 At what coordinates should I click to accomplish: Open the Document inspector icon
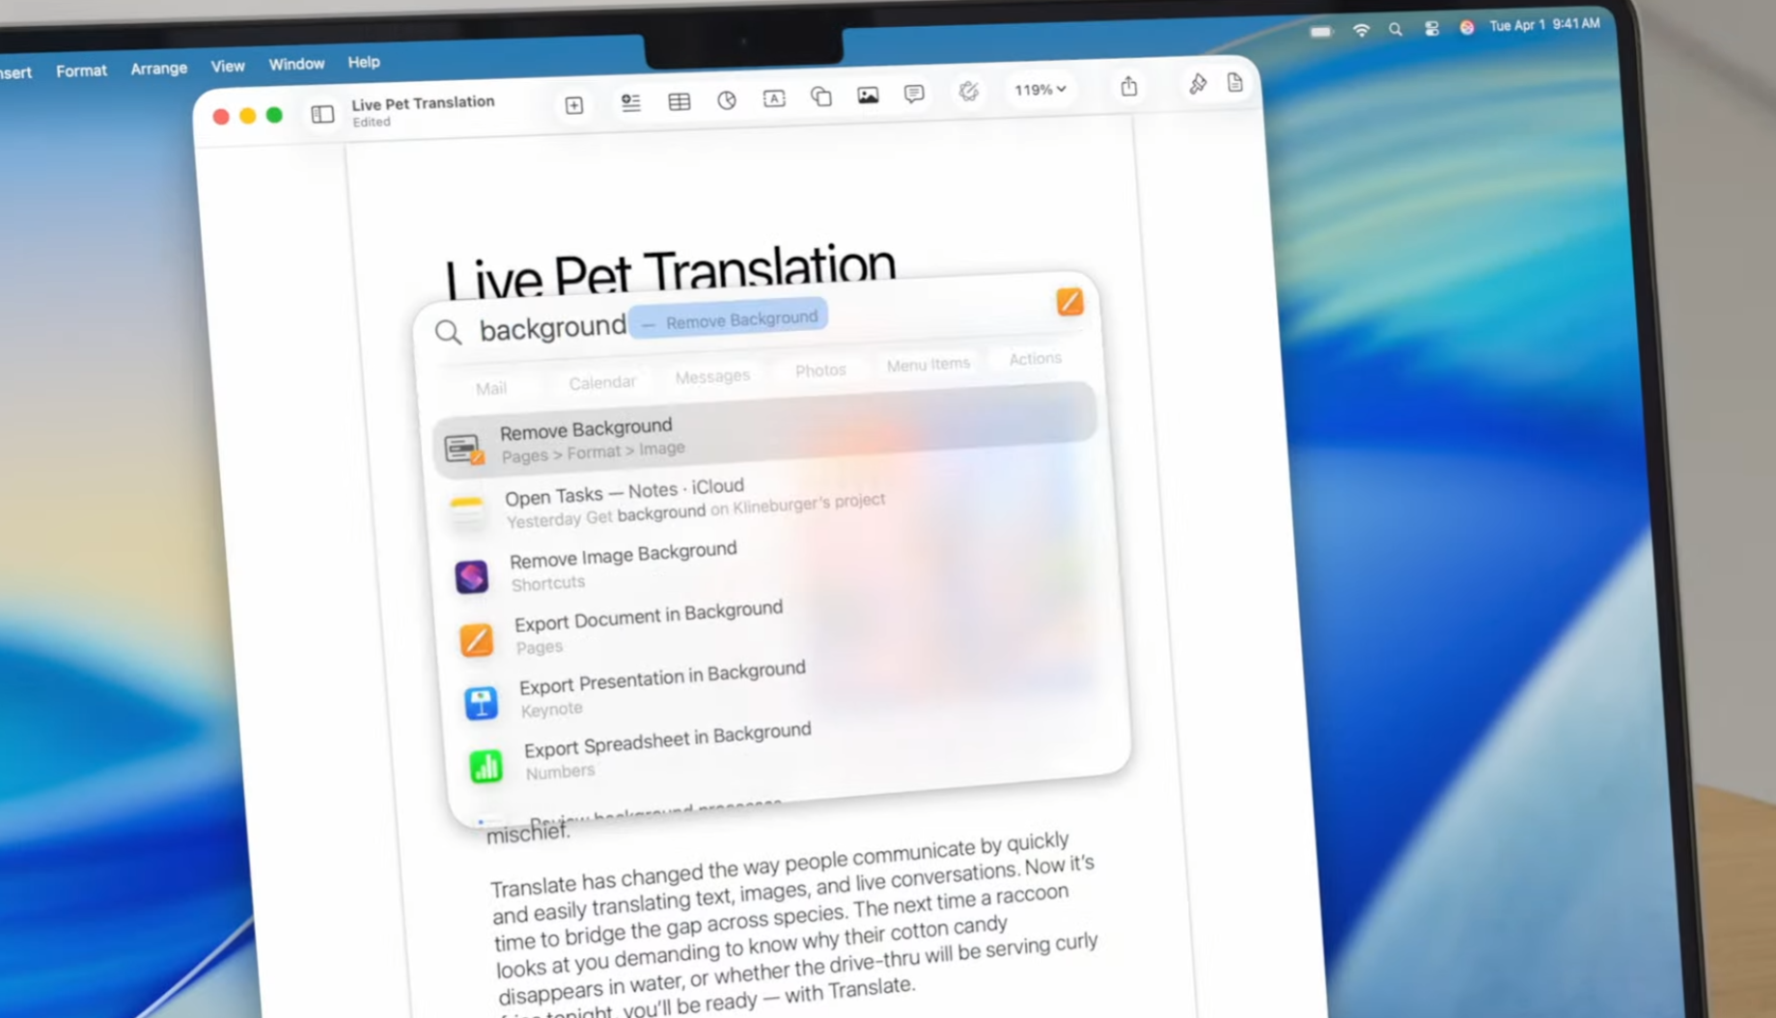(1235, 82)
